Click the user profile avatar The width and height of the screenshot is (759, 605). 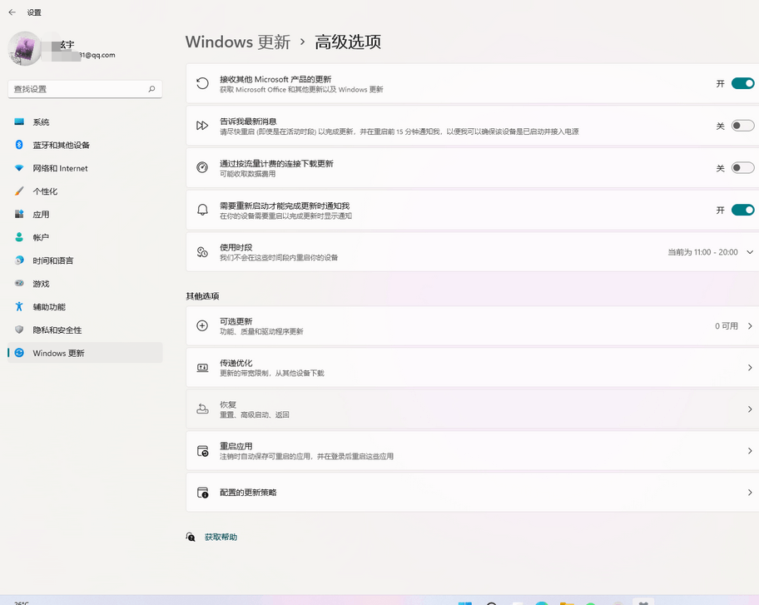(x=25, y=48)
